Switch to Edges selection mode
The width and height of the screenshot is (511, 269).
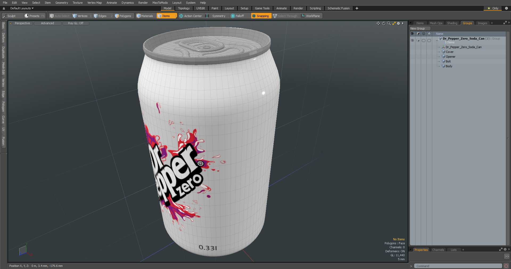(102, 16)
